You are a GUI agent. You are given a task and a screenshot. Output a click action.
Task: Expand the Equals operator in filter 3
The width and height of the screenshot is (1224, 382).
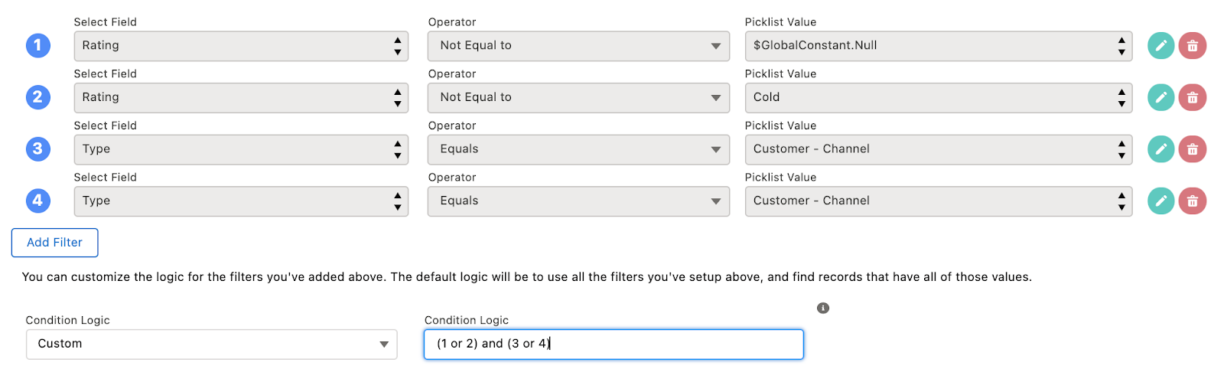[578, 149]
